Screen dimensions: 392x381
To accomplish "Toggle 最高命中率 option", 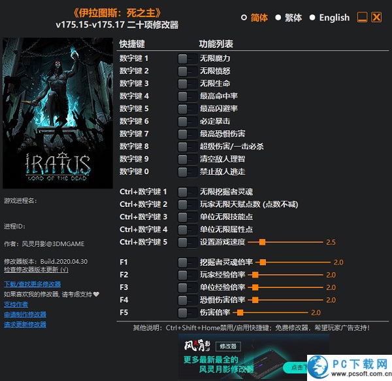I will pyautogui.click(x=188, y=97).
